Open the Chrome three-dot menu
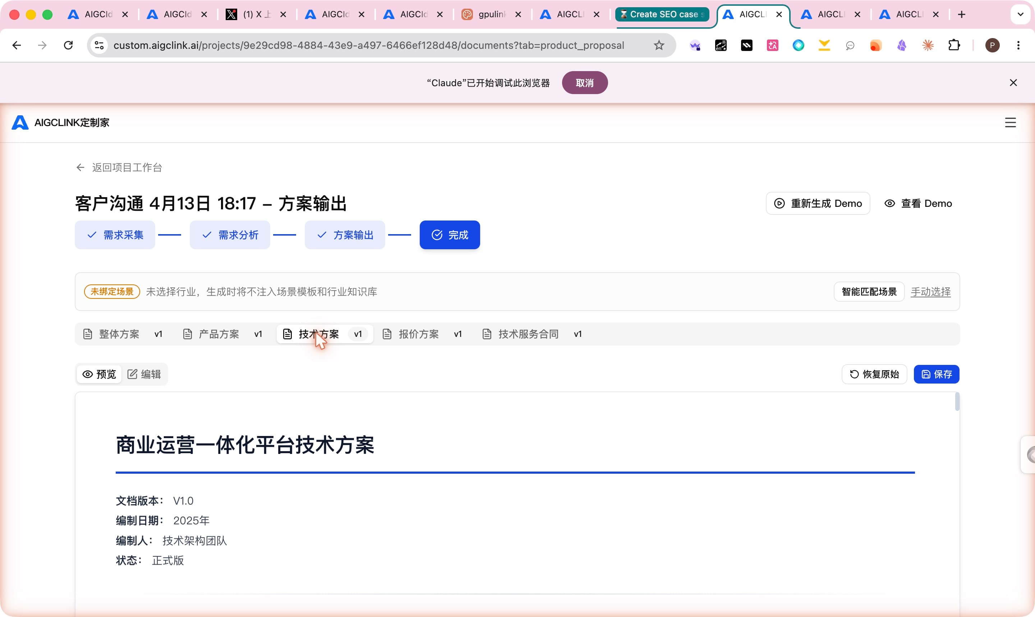The height and width of the screenshot is (617, 1035). [x=1018, y=45]
